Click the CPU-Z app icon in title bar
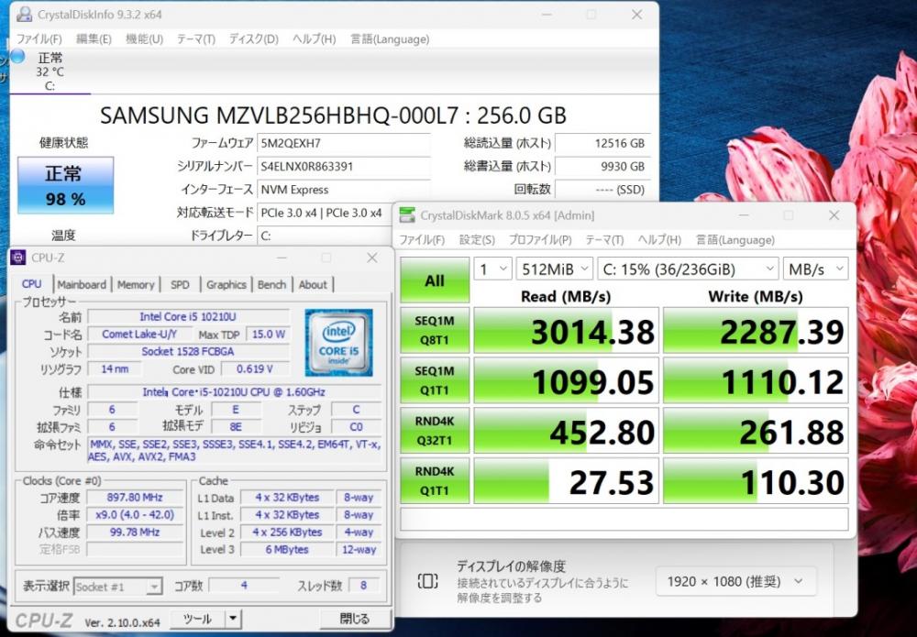The image size is (917, 637). (18, 258)
